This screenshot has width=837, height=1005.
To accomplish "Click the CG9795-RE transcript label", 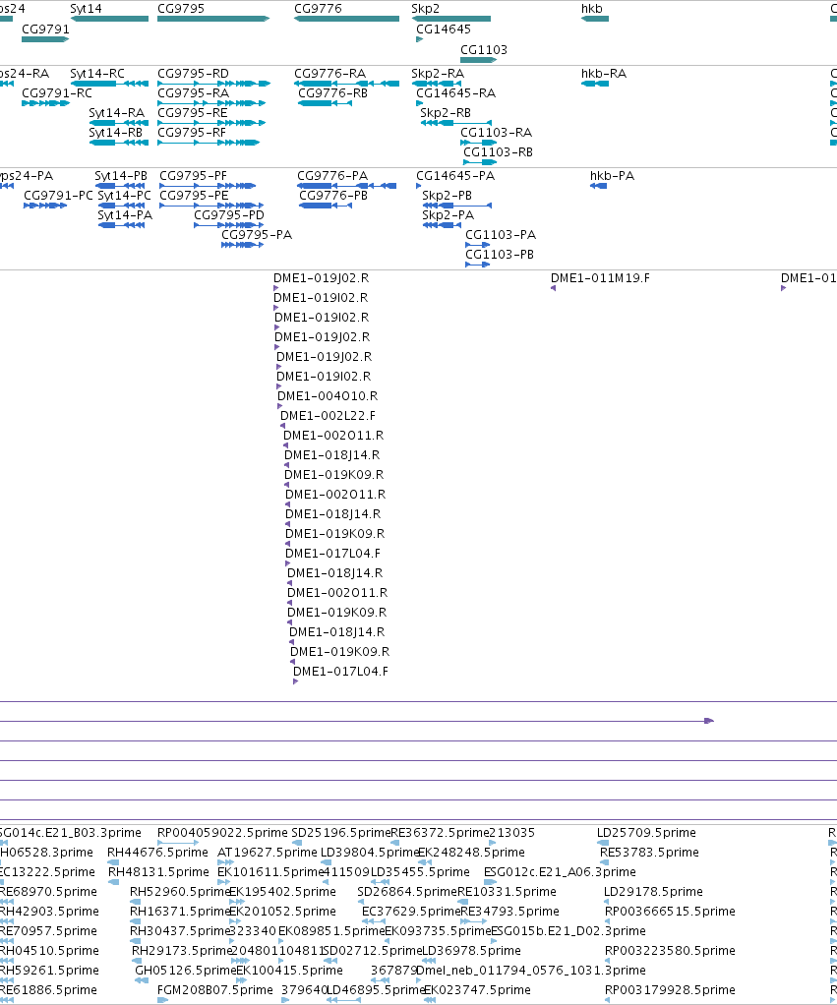I will (x=192, y=112).
